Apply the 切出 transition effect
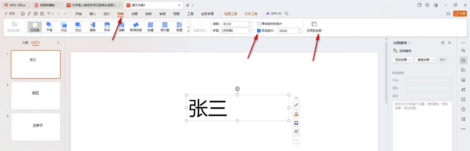 (78, 27)
